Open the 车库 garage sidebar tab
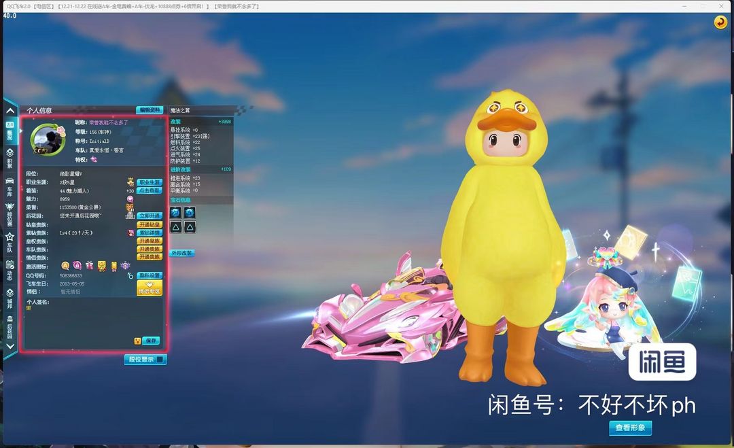Image resolution: width=734 pixels, height=448 pixels. [x=10, y=187]
